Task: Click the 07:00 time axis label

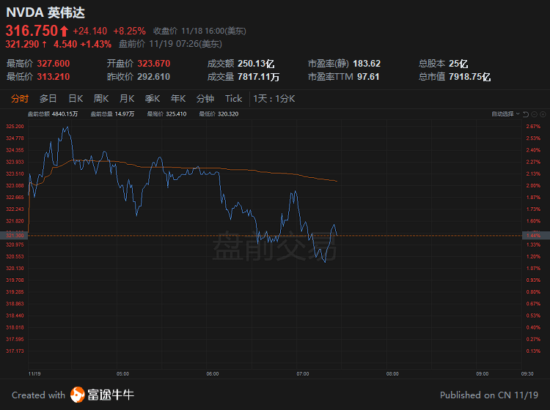Action: [303, 374]
